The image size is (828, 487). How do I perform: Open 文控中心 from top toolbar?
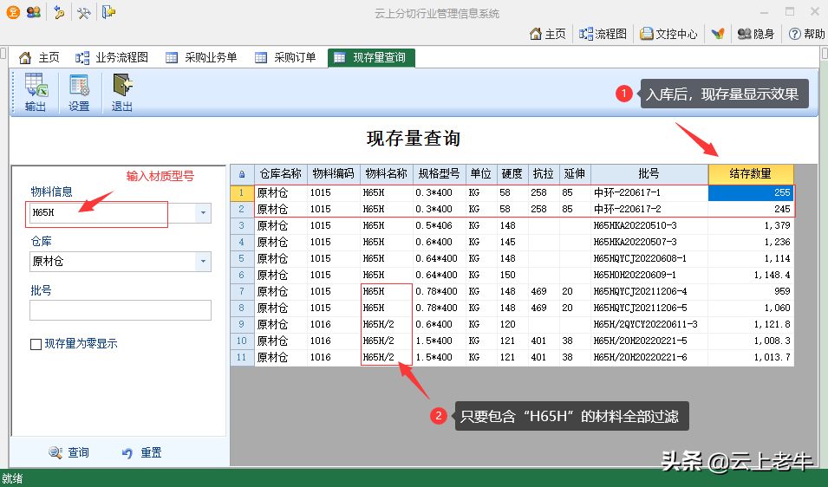(x=669, y=34)
